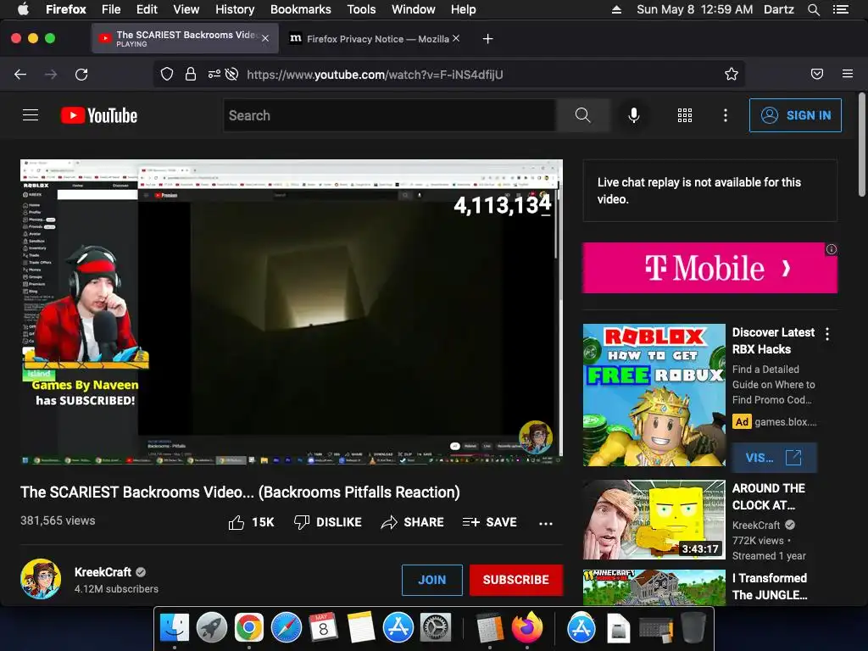Open a new browser tab
The width and height of the screenshot is (868, 651).
487,39
